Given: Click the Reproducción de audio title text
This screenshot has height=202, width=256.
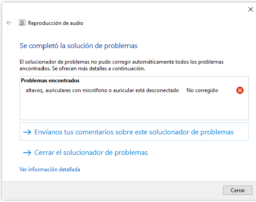Looking at the screenshot, I should point(56,23).
